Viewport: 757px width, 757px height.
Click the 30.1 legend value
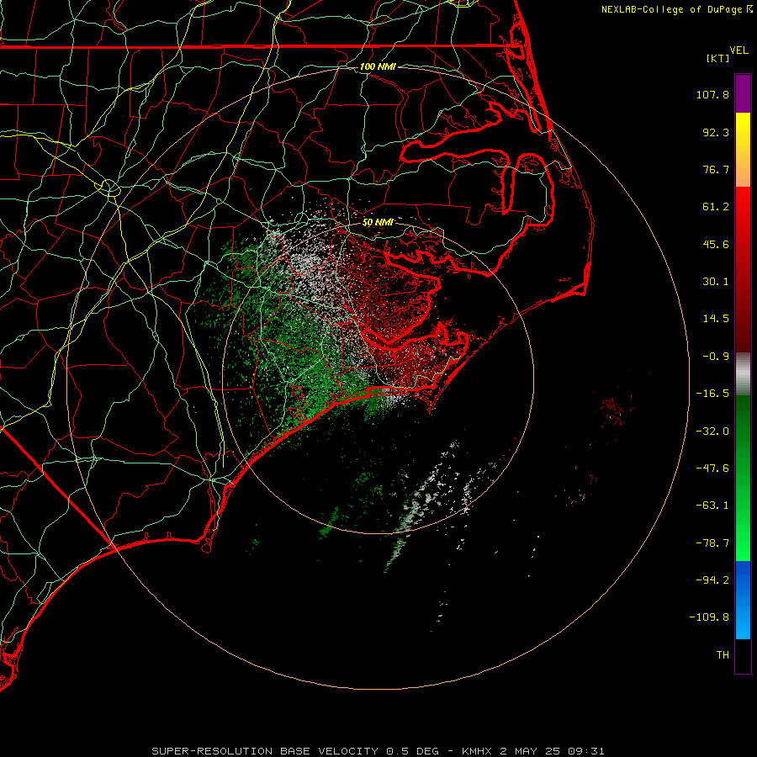(716, 282)
